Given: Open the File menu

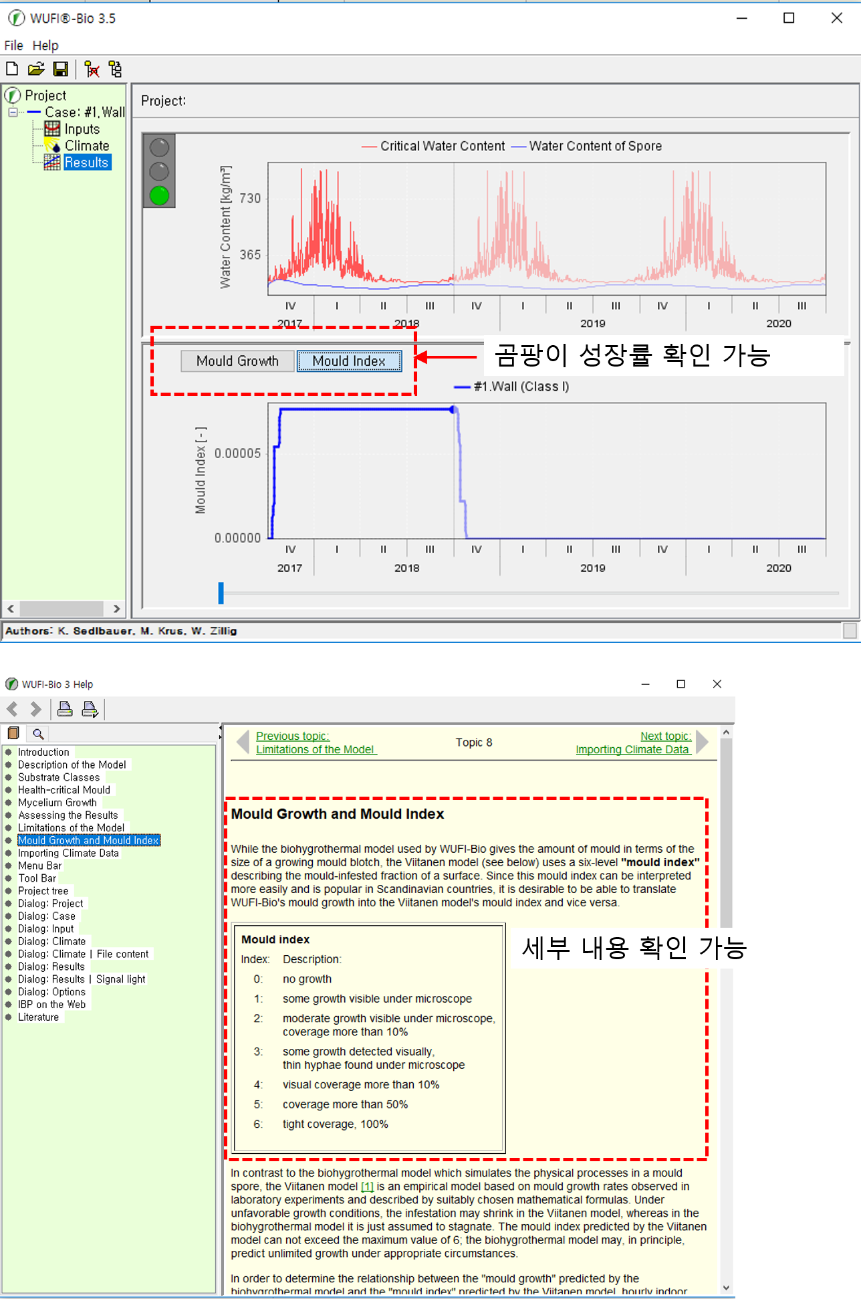Looking at the screenshot, I should 13,45.
